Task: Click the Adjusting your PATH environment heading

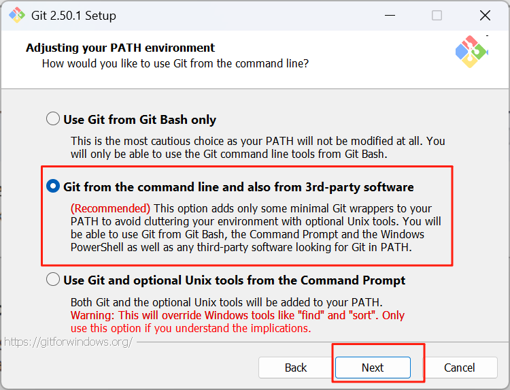Action: [x=120, y=48]
